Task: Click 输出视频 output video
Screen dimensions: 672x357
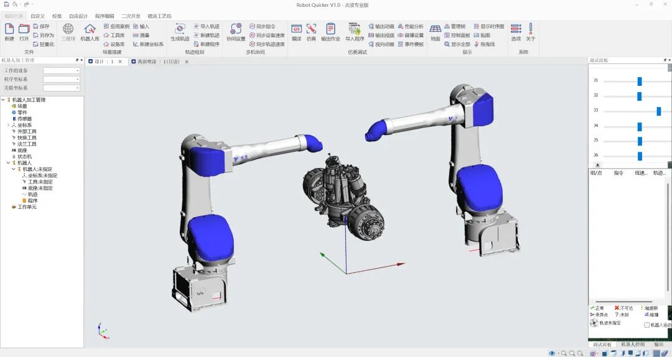Action: point(381,35)
